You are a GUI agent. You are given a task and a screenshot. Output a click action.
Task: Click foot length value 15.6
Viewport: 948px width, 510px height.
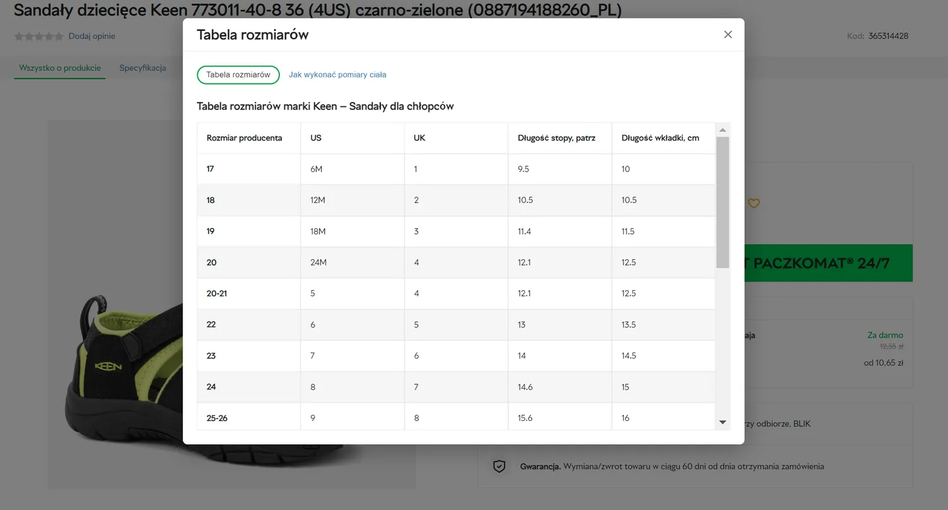tap(525, 418)
